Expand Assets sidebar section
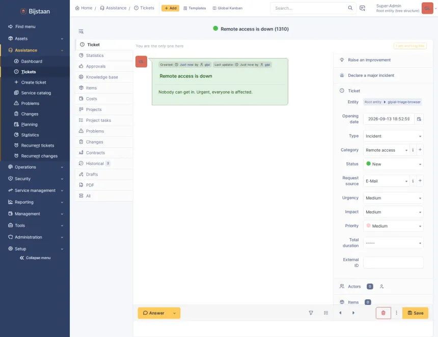This screenshot has height=337, width=438. coord(35,39)
